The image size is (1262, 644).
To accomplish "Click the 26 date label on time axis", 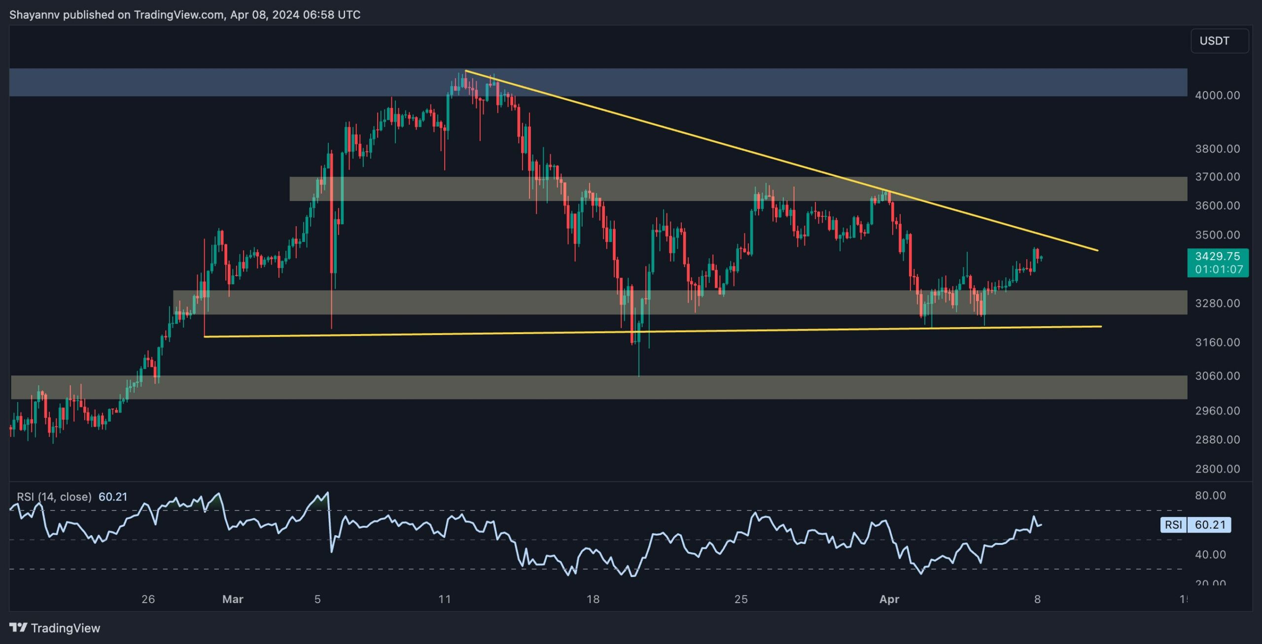I will (x=148, y=599).
